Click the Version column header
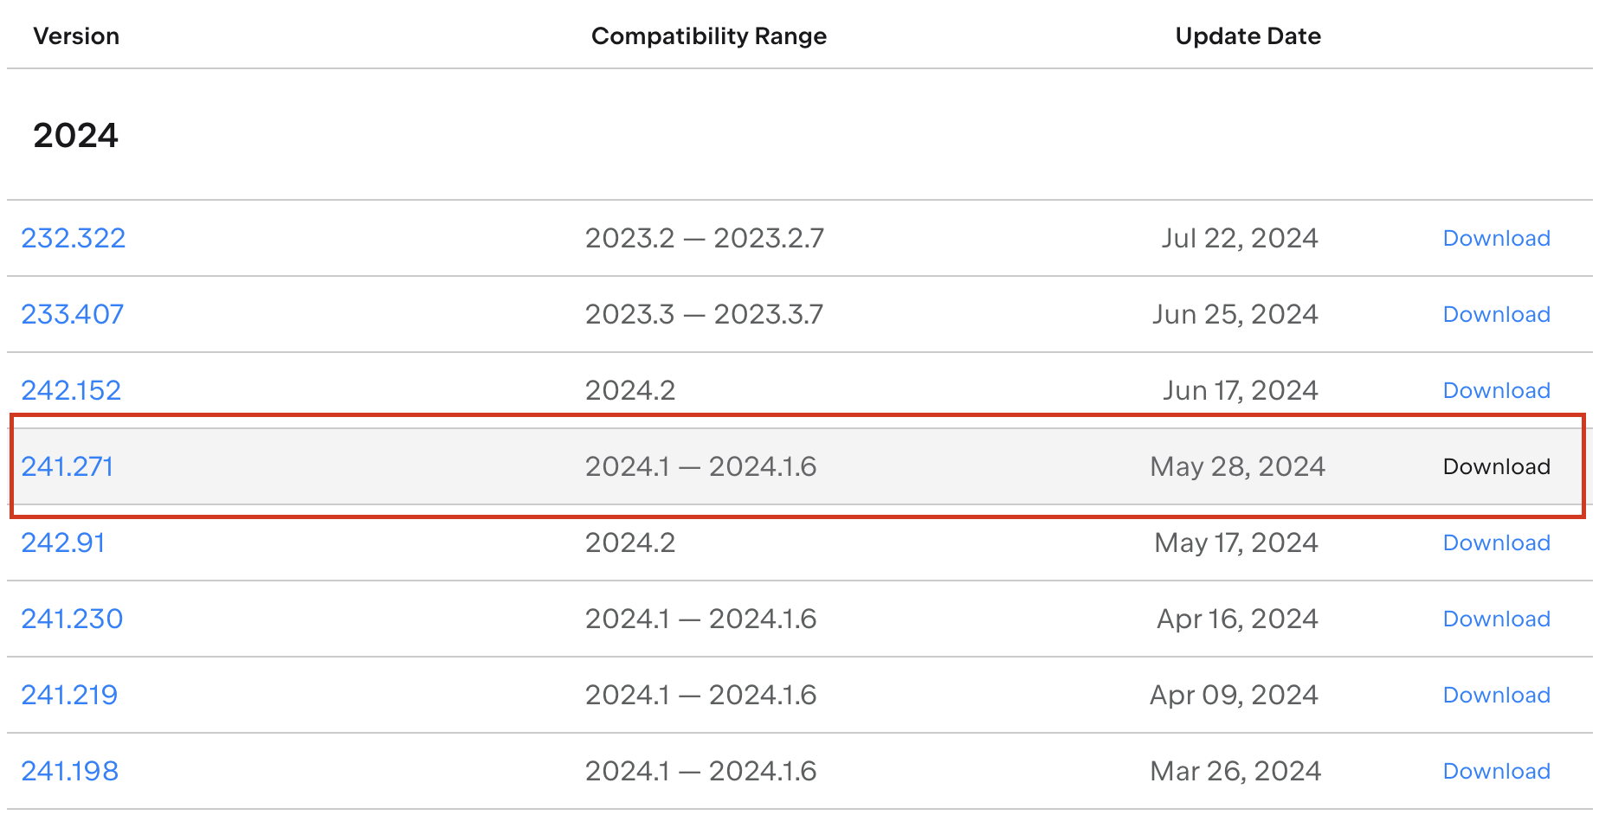 [76, 36]
